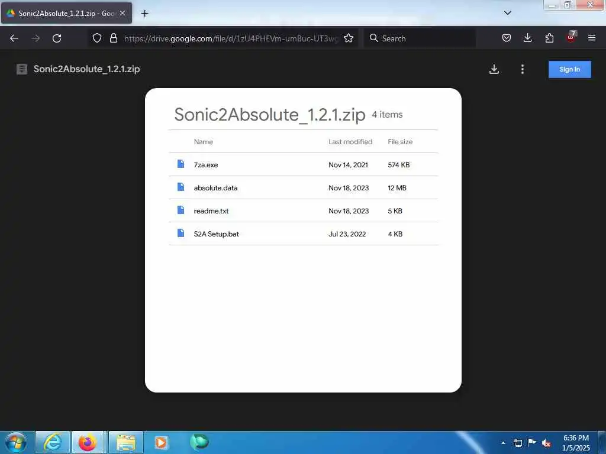This screenshot has height=454, width=606.
Task: Open Drive more actions three-dot menu
Action: [523, 69]
